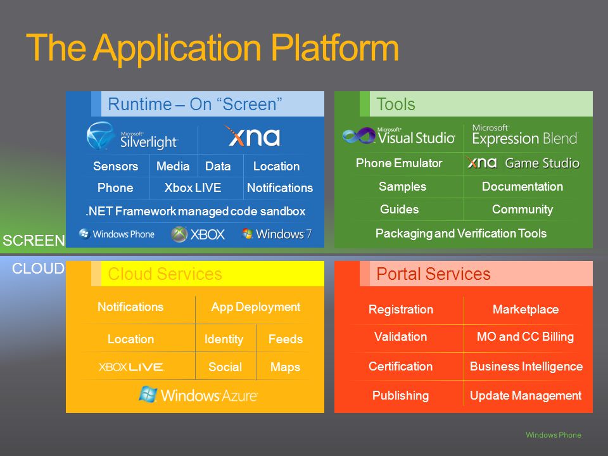The image size is (608, 456).
Task: Click Phone Emulator in the Tools box
Action: coord(399,163)
